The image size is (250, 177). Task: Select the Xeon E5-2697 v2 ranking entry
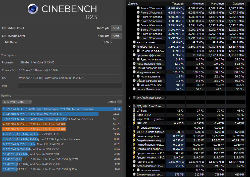click(x=62, y=144)
